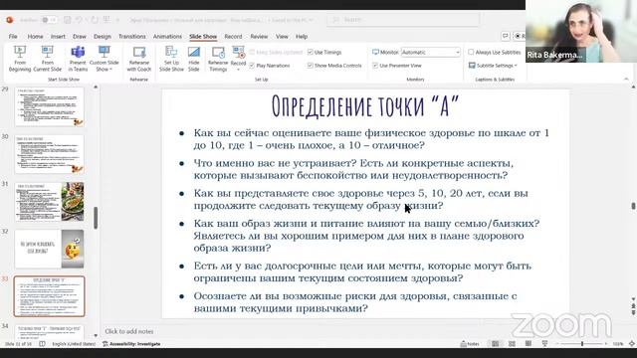Launch Rehearse with Coach
The height and width of the screenshot is (358, 637).
pos(139,59)
